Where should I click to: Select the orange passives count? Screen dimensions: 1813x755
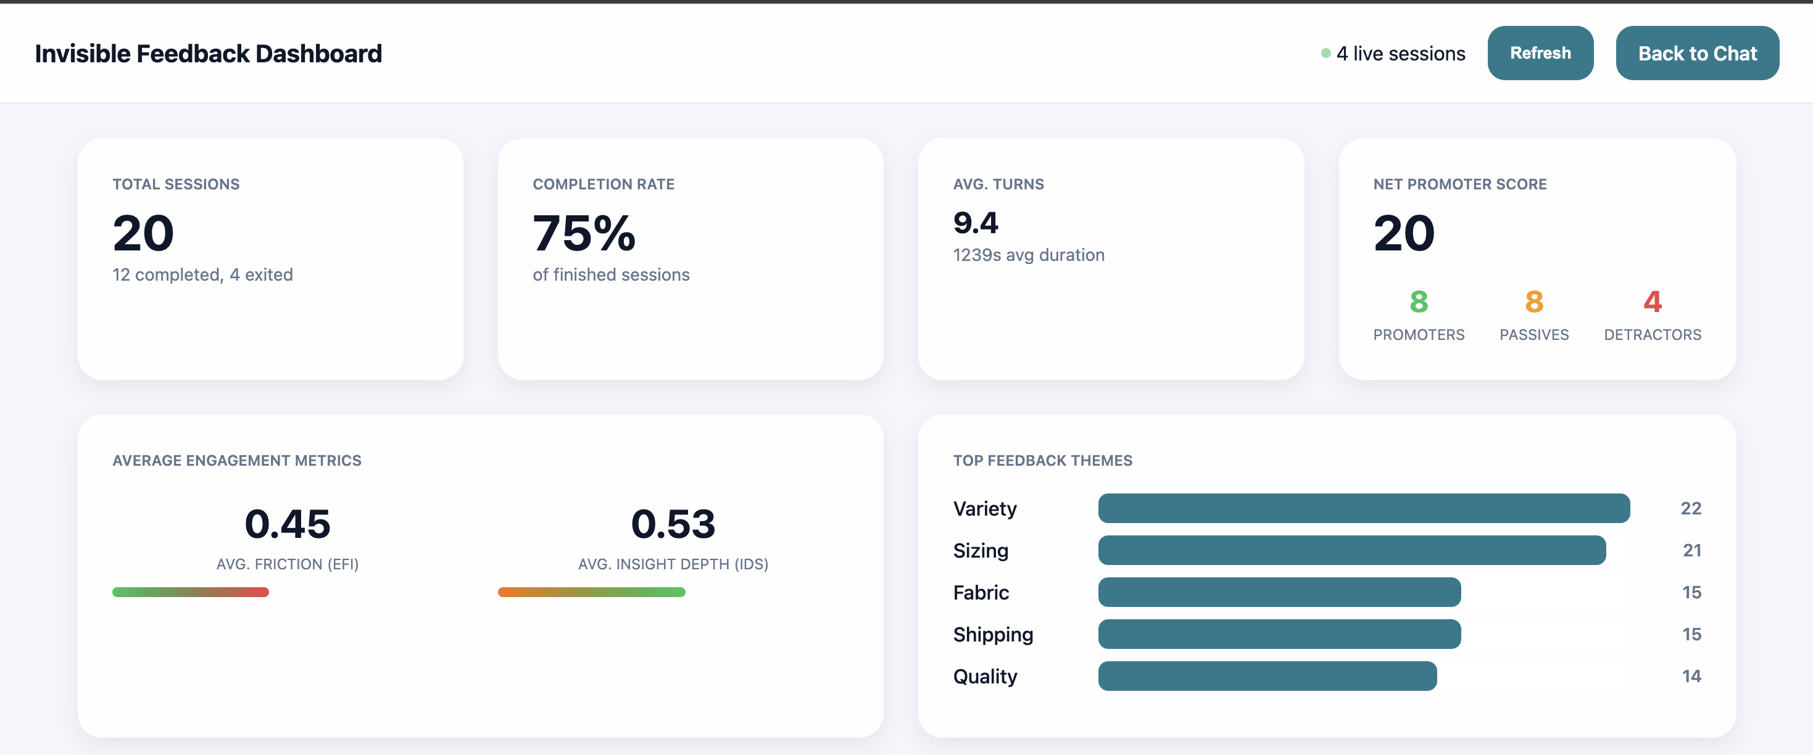tap(1533, 302)
